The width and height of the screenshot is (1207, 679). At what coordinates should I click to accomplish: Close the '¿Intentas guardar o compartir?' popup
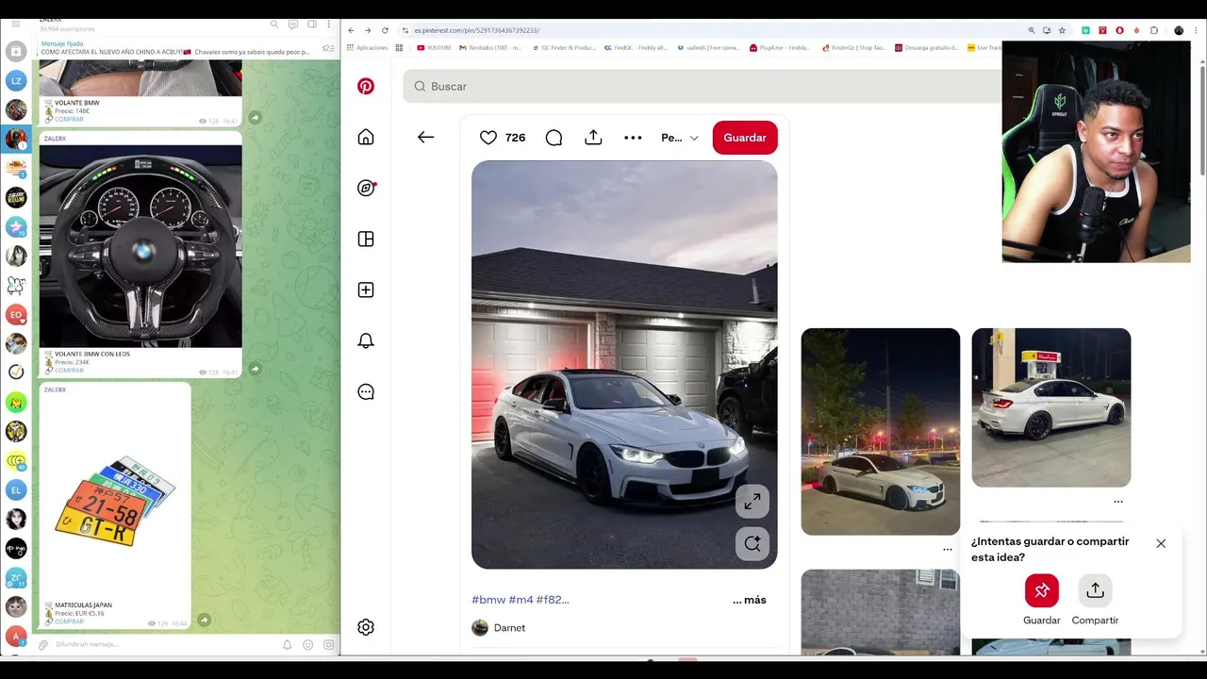pos(1161,543)
